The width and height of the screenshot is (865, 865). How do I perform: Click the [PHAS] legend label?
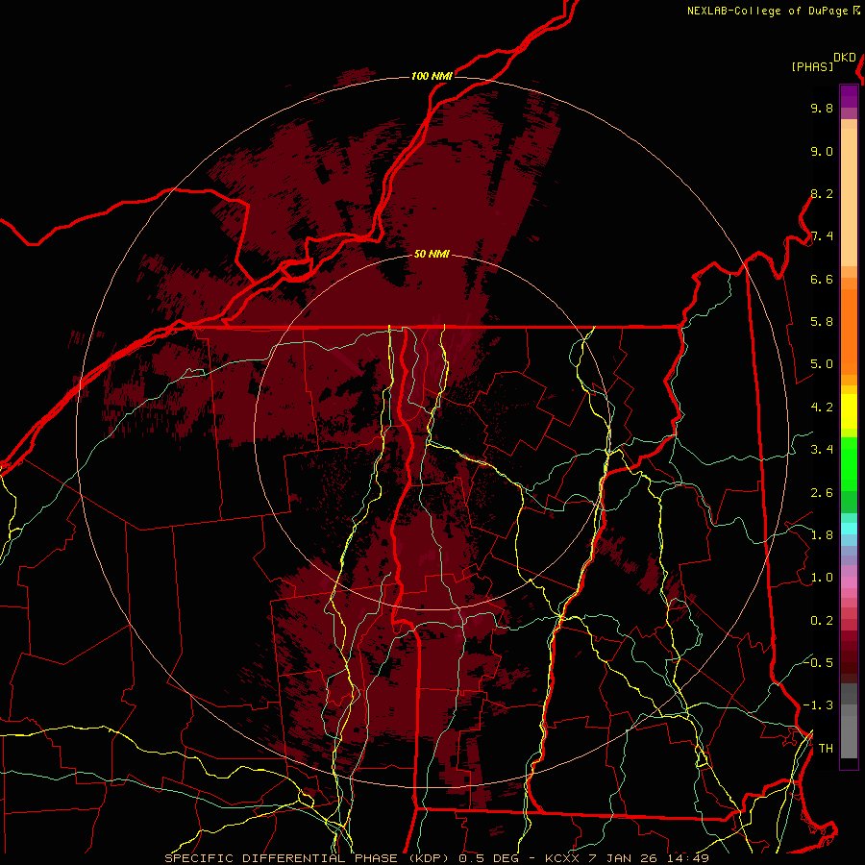pyautogui.click(x=812, y=67)
